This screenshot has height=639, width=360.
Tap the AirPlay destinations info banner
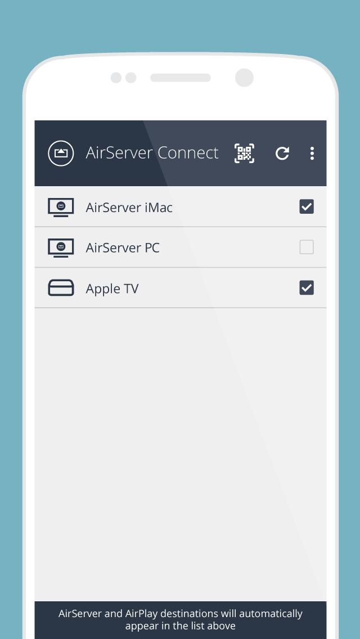pyautogui.click(x=180, y=620)
